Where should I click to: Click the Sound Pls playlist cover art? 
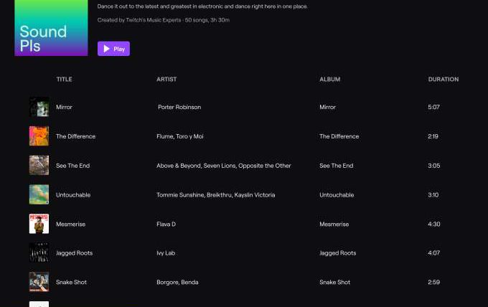(51, 28)
